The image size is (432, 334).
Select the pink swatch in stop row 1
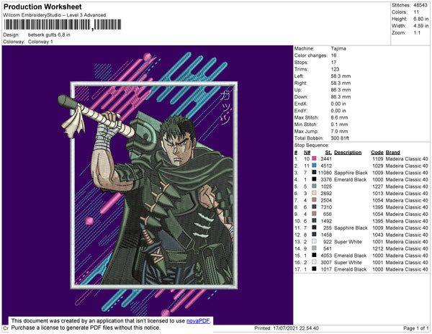coord(314,159)
